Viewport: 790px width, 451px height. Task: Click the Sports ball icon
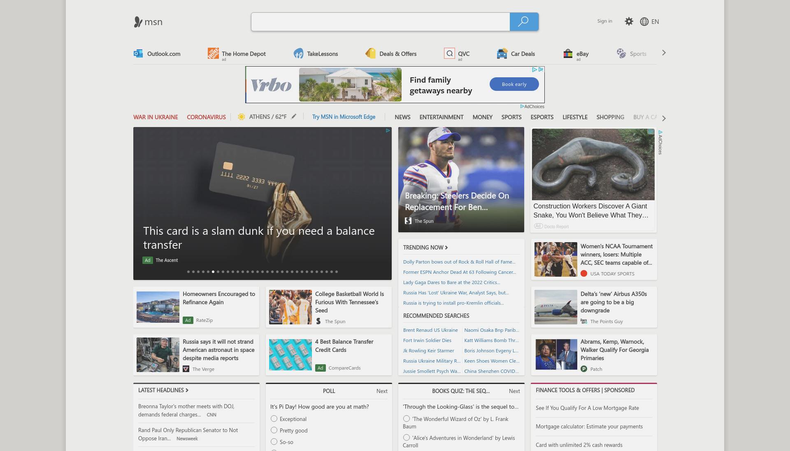tap(621, 53)
